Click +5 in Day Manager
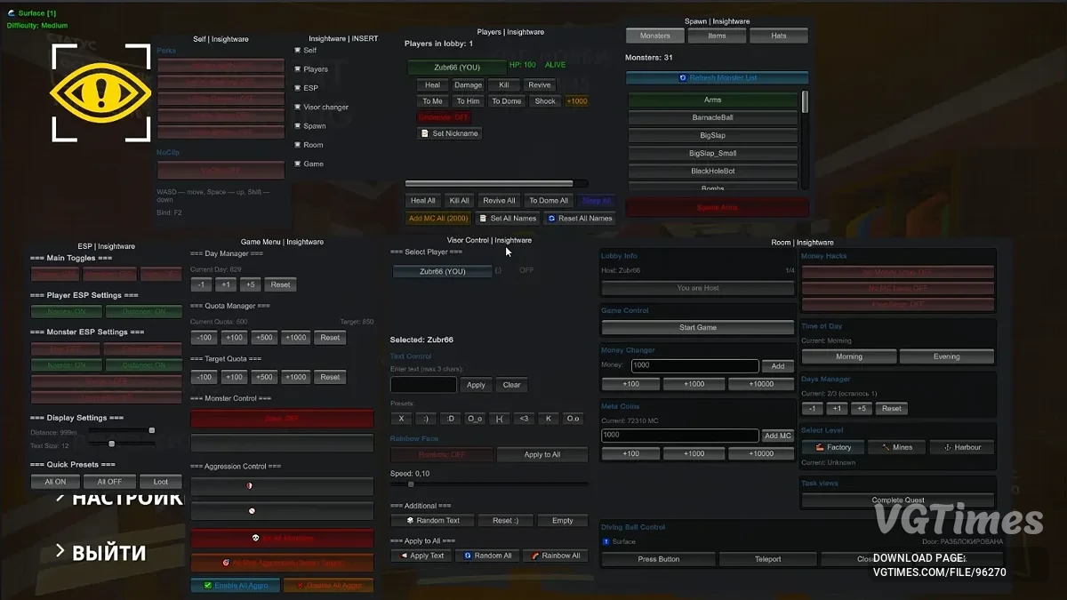1067x600 pixels. coord(250,284)
